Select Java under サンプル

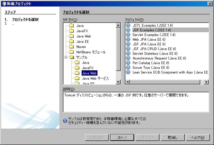pos(86,63)
